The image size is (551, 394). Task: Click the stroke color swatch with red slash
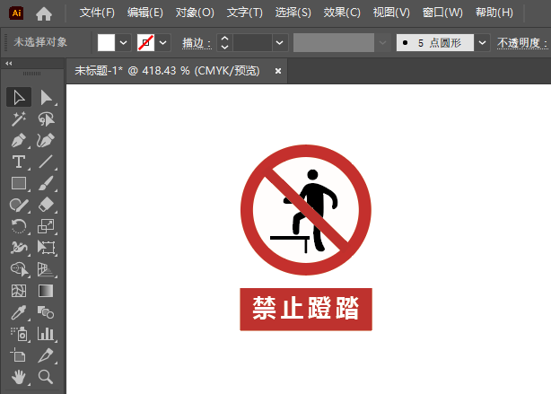coord(145,43)
